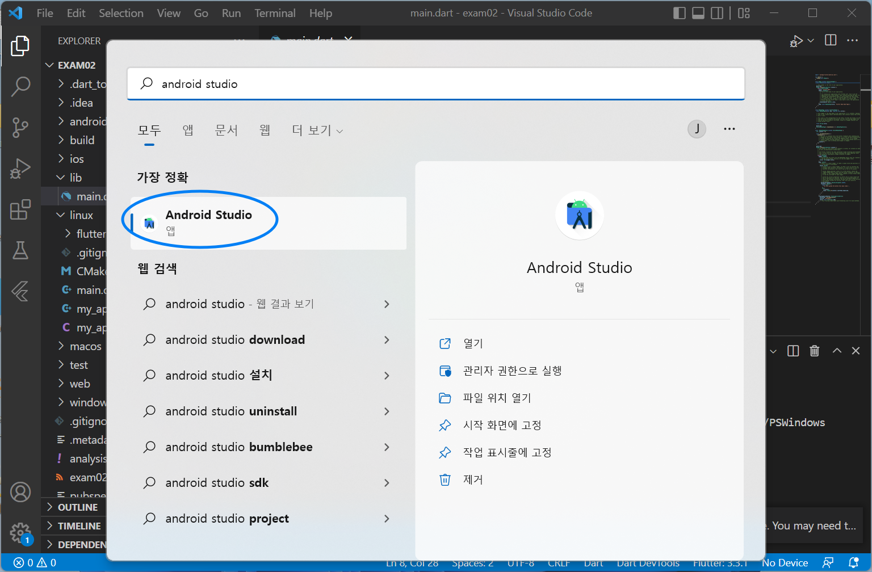Image resolution: width=872 pixels, height=572 pixels.
Task: Select the 모두 filter tab
Action: pos(149,131)
